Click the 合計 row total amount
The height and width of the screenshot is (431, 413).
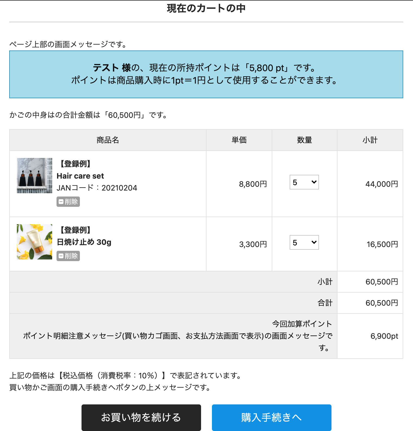click(381, 303)
